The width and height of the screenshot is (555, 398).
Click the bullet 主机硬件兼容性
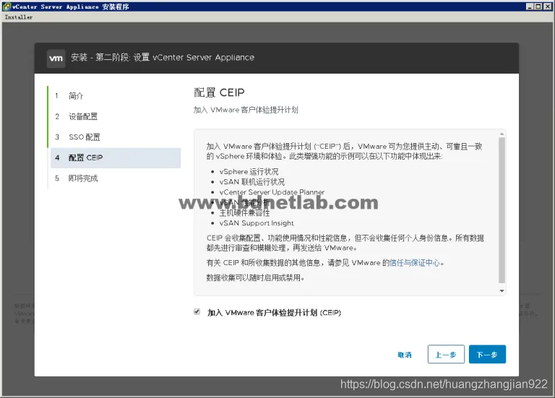[x=244, y=213]
